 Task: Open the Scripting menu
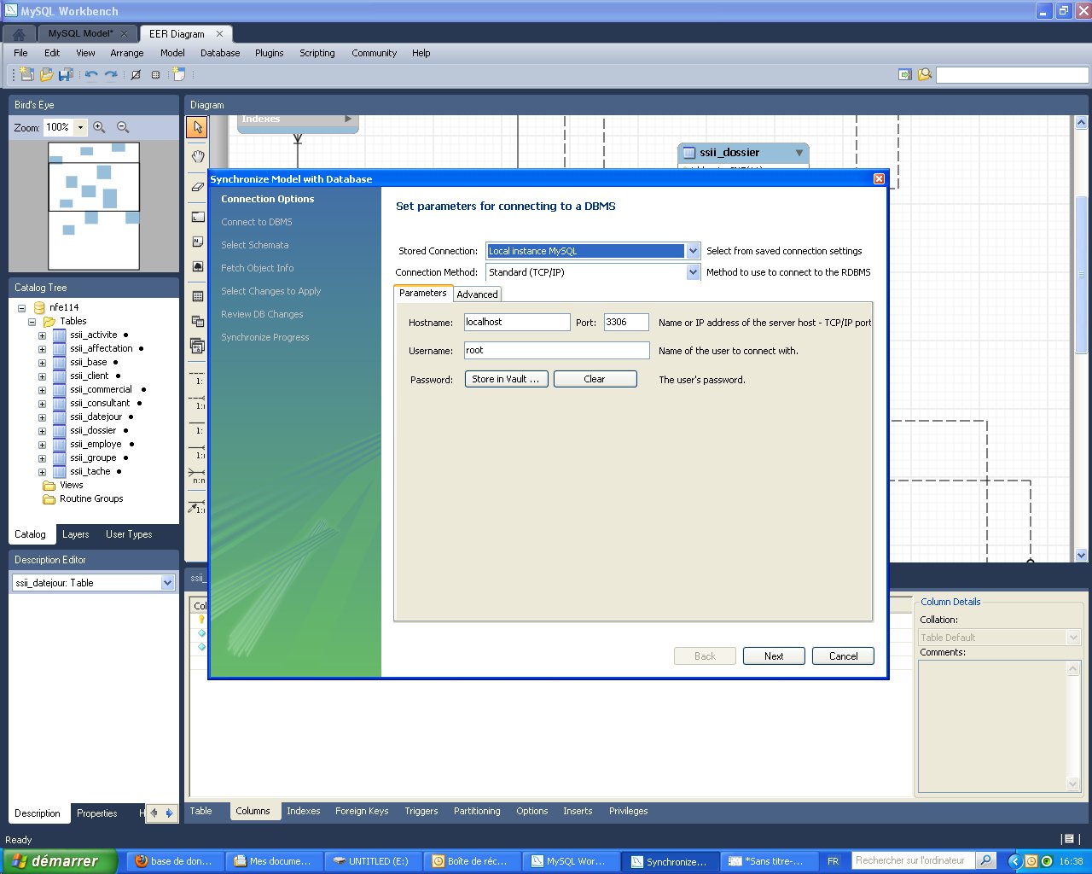pyautogui.click(x=317, y=53)
